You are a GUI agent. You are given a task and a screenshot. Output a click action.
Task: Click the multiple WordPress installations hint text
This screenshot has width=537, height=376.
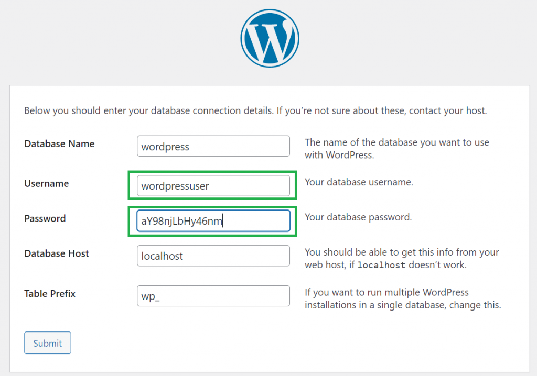401,298
